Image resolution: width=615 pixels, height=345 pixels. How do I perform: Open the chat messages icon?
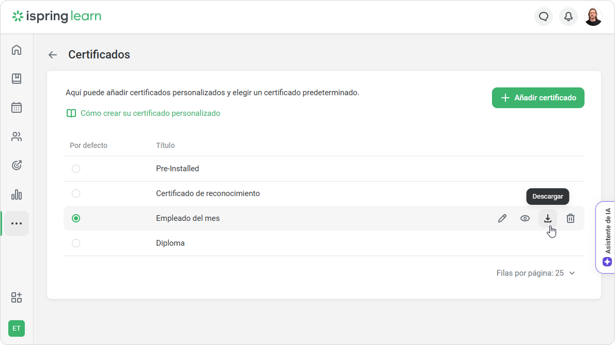tap(544, 17)
